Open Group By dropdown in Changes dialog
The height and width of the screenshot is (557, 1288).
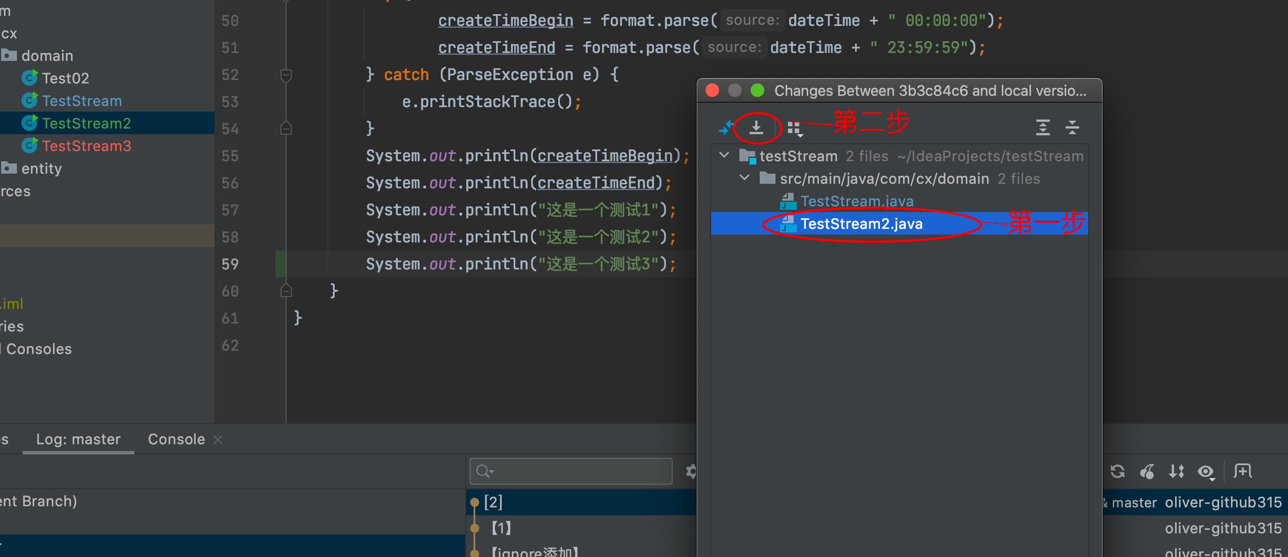click(795, 129)
